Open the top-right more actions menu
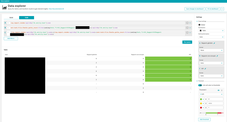 (222, 9)
